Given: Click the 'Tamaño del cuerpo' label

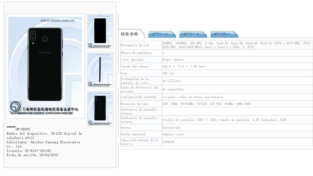Looking at the screenshot, I should point(135,66).
